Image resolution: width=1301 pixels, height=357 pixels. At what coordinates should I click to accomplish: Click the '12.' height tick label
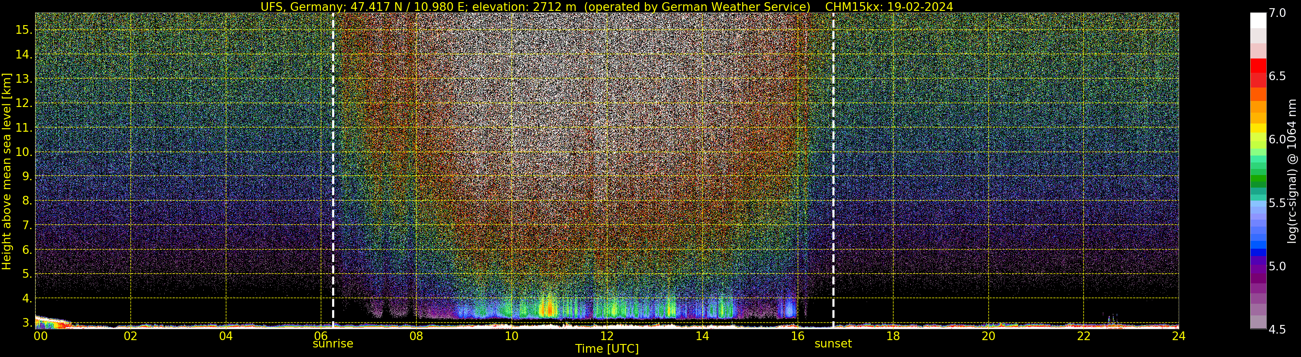(x=24, y=103)
